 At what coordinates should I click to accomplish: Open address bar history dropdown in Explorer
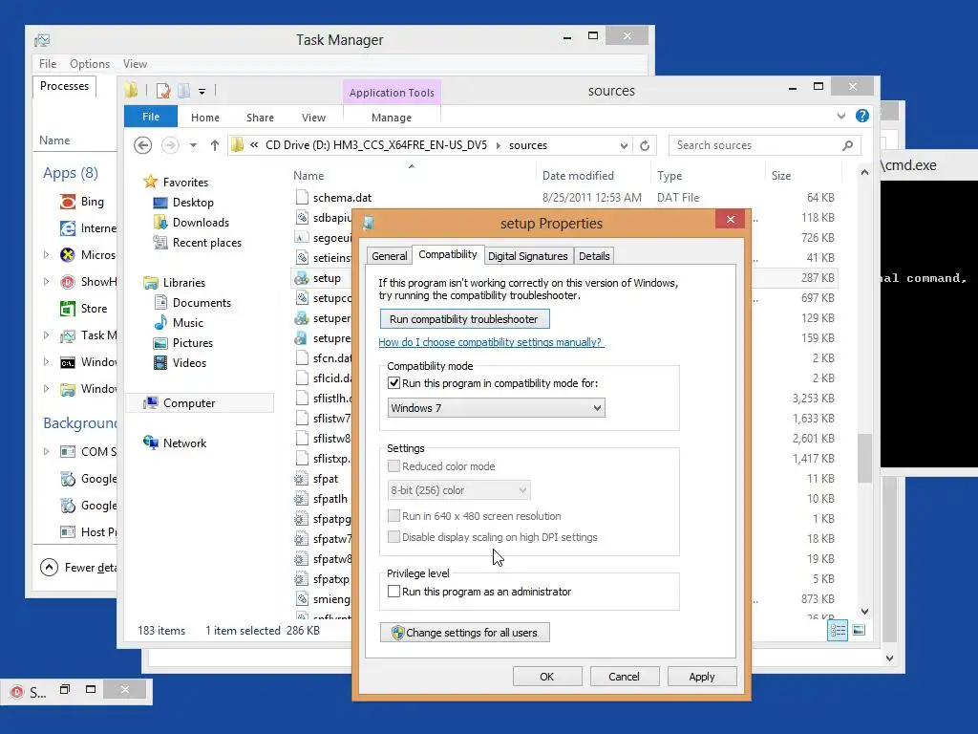pos(623,145)
